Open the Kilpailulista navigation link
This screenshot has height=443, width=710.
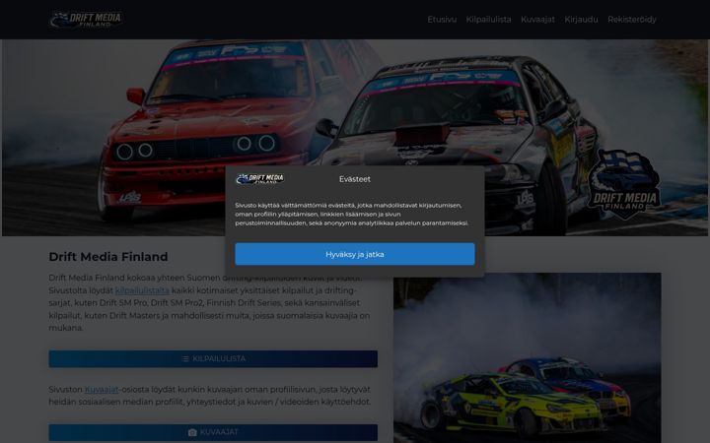(488, 20)
